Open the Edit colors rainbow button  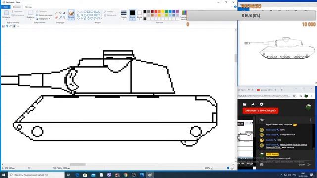tap(184, 15)
